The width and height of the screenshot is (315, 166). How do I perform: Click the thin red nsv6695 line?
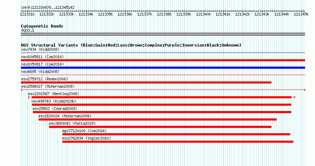point(163,75)
